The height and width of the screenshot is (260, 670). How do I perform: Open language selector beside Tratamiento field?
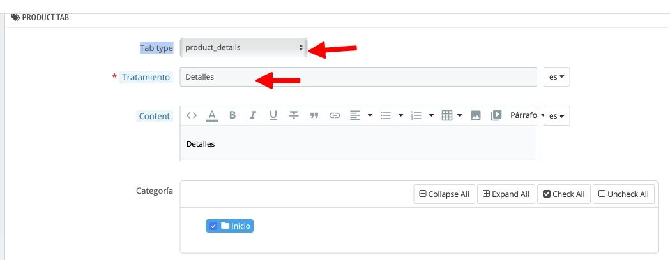click(556, 77)
